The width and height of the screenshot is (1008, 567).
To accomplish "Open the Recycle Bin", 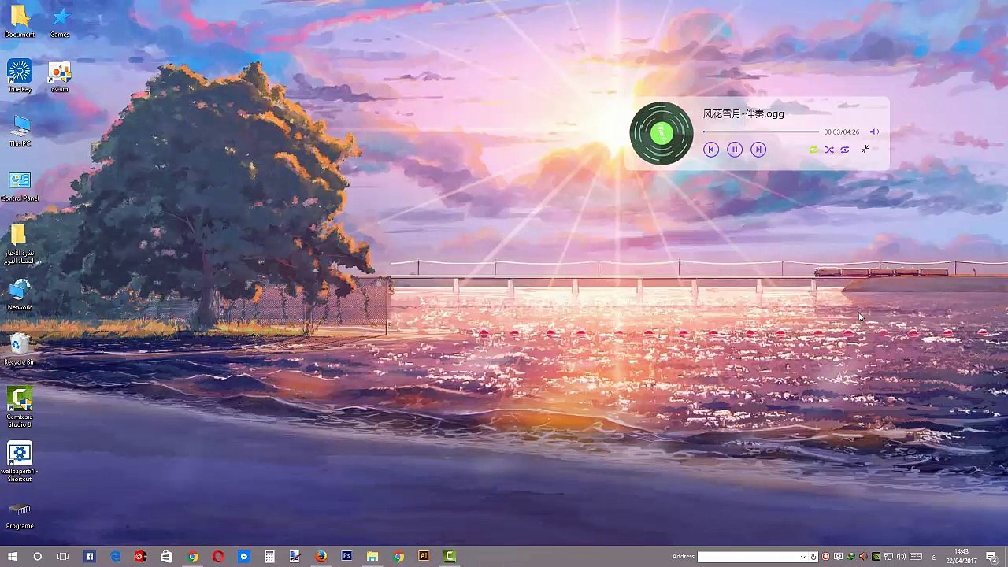I will point(20,349).
